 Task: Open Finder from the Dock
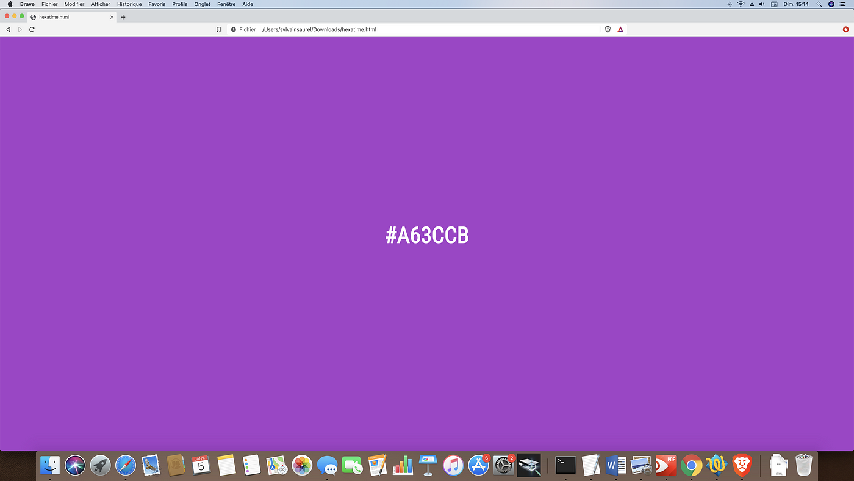50,466
